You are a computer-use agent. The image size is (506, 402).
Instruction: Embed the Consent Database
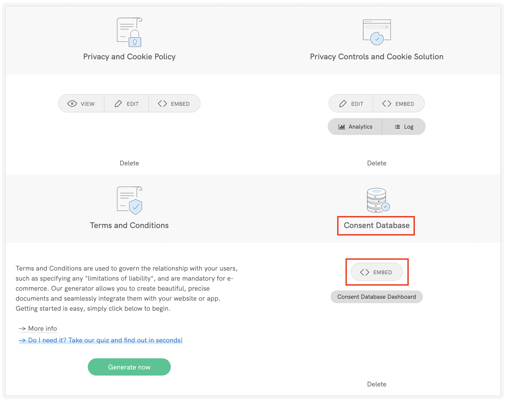[x=376, y=272]
